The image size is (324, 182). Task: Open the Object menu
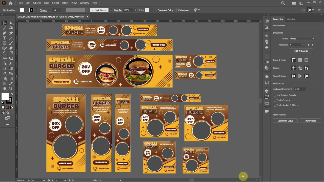(37, 3)
